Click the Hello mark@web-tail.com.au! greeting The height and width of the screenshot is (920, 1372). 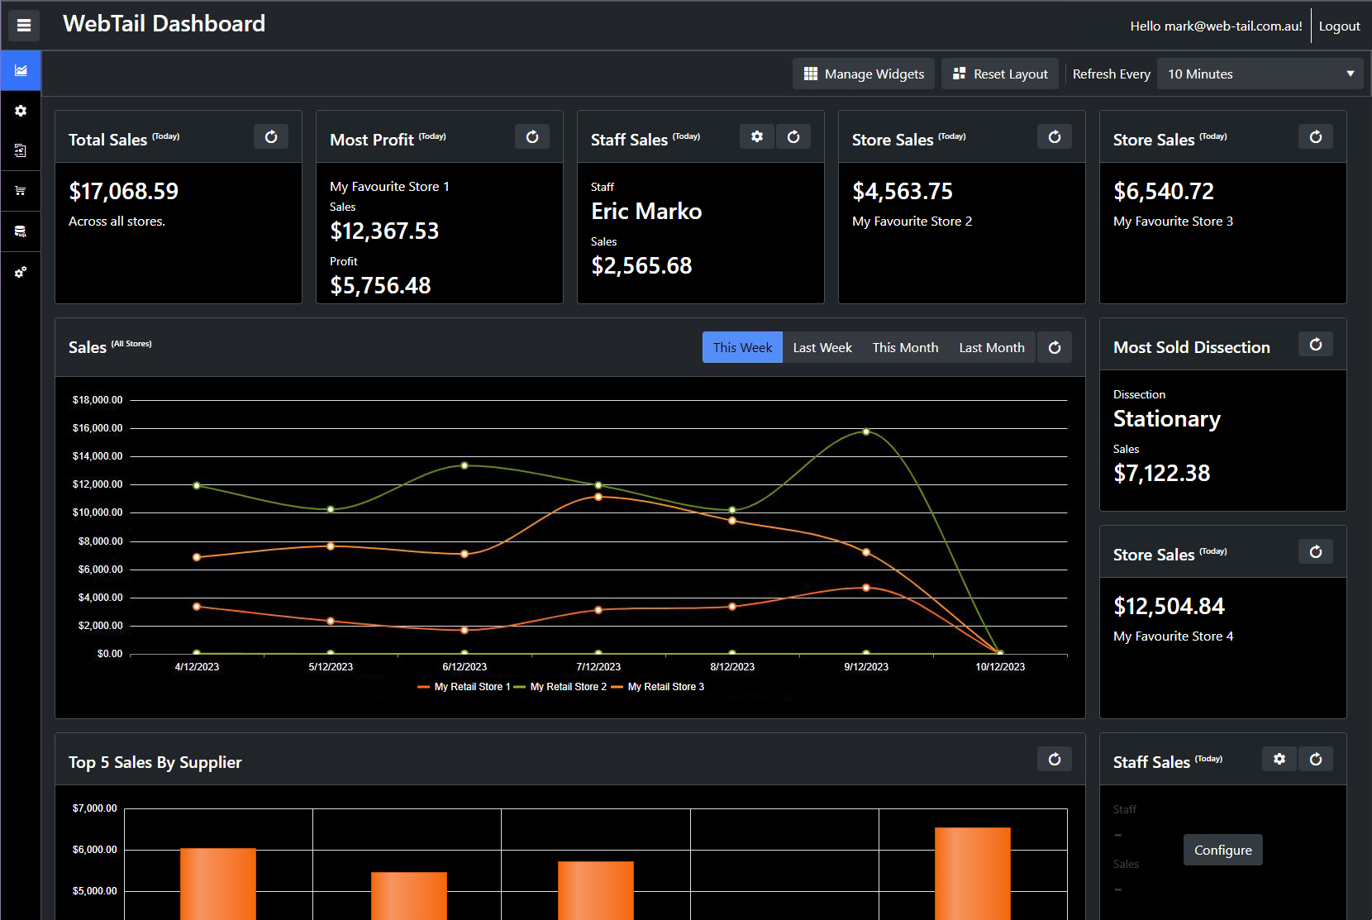point(1216,26)
